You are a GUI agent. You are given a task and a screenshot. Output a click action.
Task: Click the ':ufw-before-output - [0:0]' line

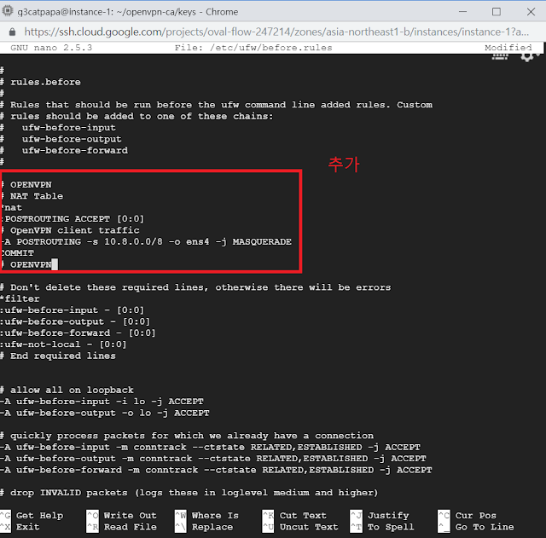coord(75,321)
